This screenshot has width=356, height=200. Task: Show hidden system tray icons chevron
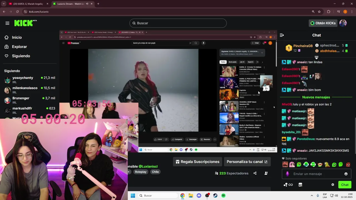(x=312, y=196)
